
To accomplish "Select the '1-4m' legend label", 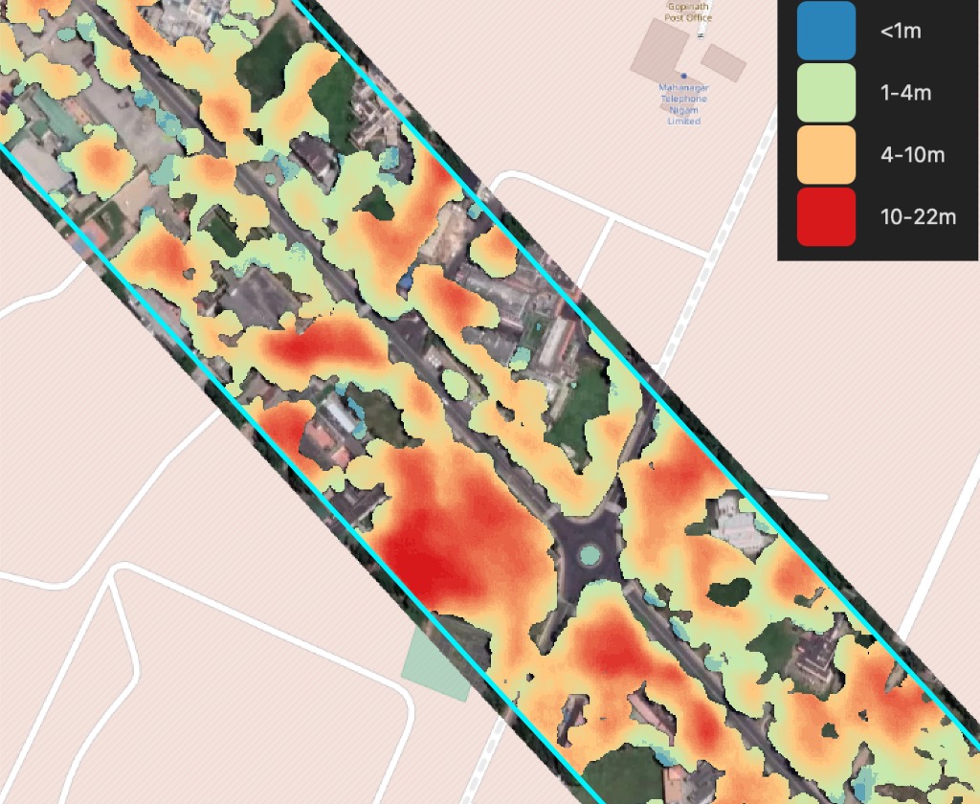I will [x=905, y=93].
